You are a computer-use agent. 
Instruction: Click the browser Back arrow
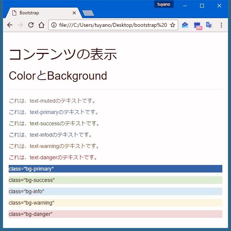tap(10, 25)
